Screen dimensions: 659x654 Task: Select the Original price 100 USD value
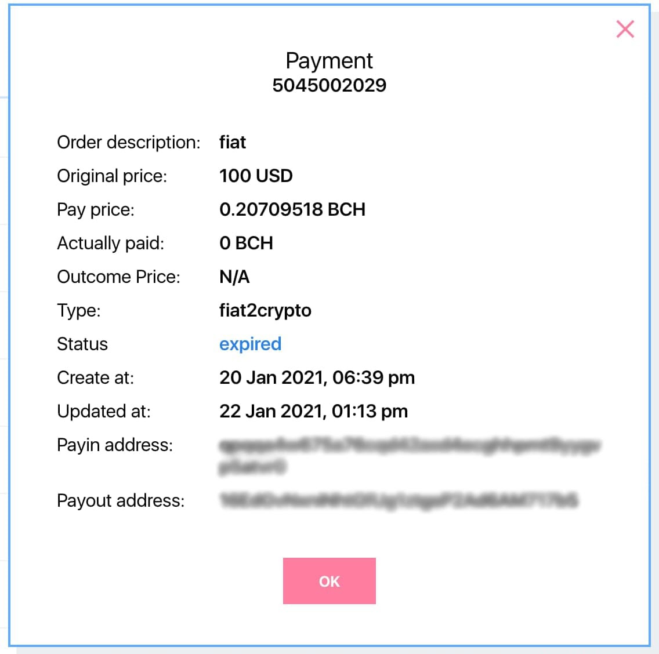coord(256,176)
